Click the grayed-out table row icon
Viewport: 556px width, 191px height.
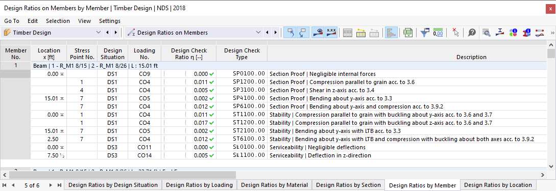coord(374,33)
